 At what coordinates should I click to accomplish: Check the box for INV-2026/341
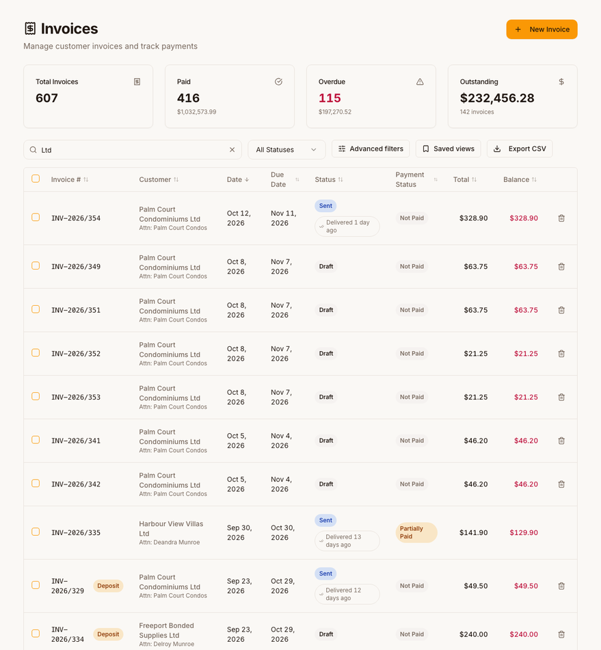click(x=36, y=440)
